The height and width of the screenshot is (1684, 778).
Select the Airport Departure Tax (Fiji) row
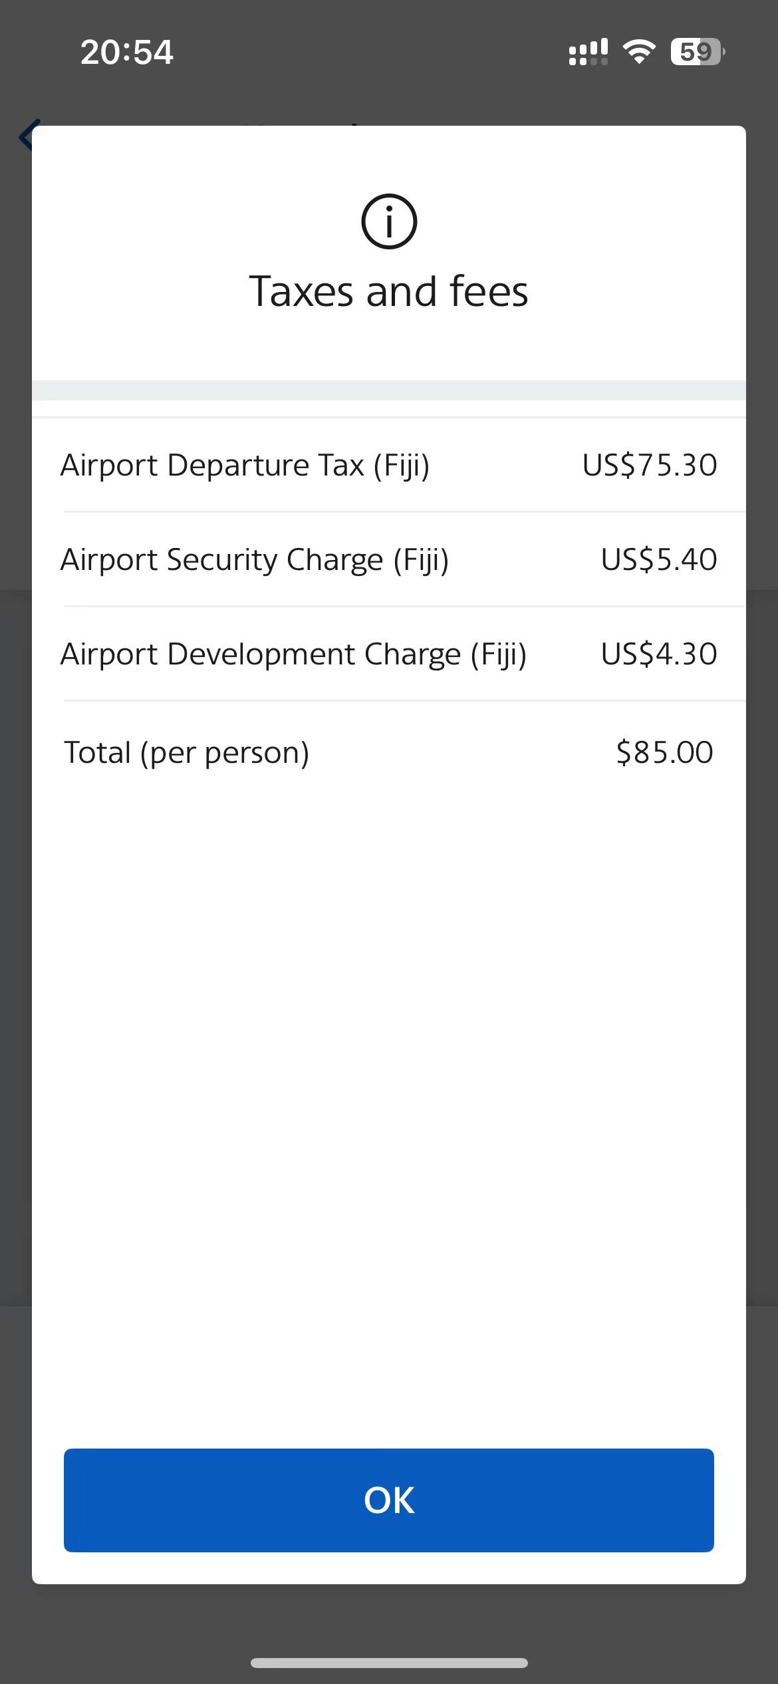tap(389, 465)
